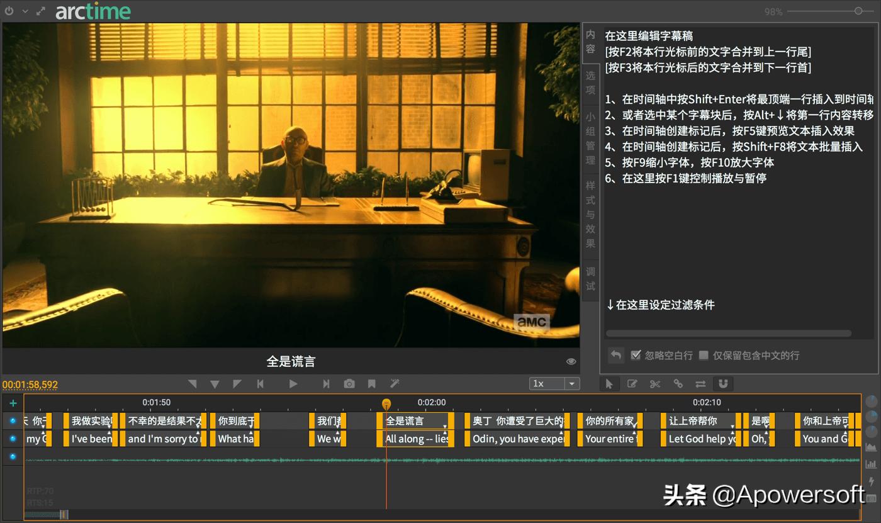The width and height of the screenshot is (881, 523).
Task: Click the undo arrow below the filter area
Action: click(615, 354)
